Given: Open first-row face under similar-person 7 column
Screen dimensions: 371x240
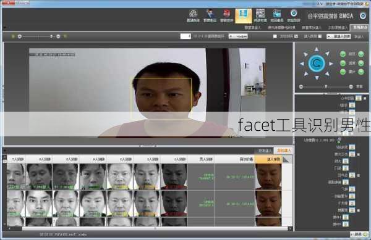Looking at the screenshot, I should pyautogui.click(x=16, y=176).
